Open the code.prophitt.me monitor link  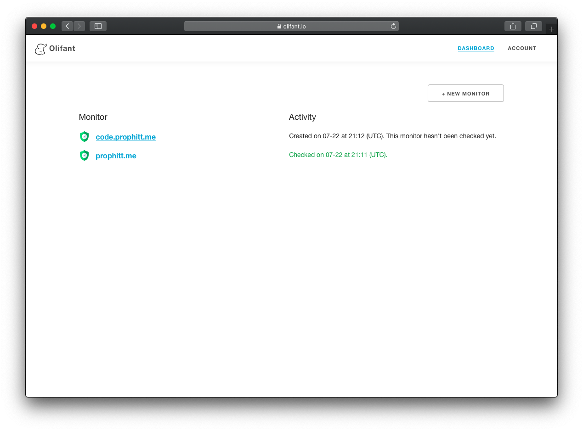125,137
